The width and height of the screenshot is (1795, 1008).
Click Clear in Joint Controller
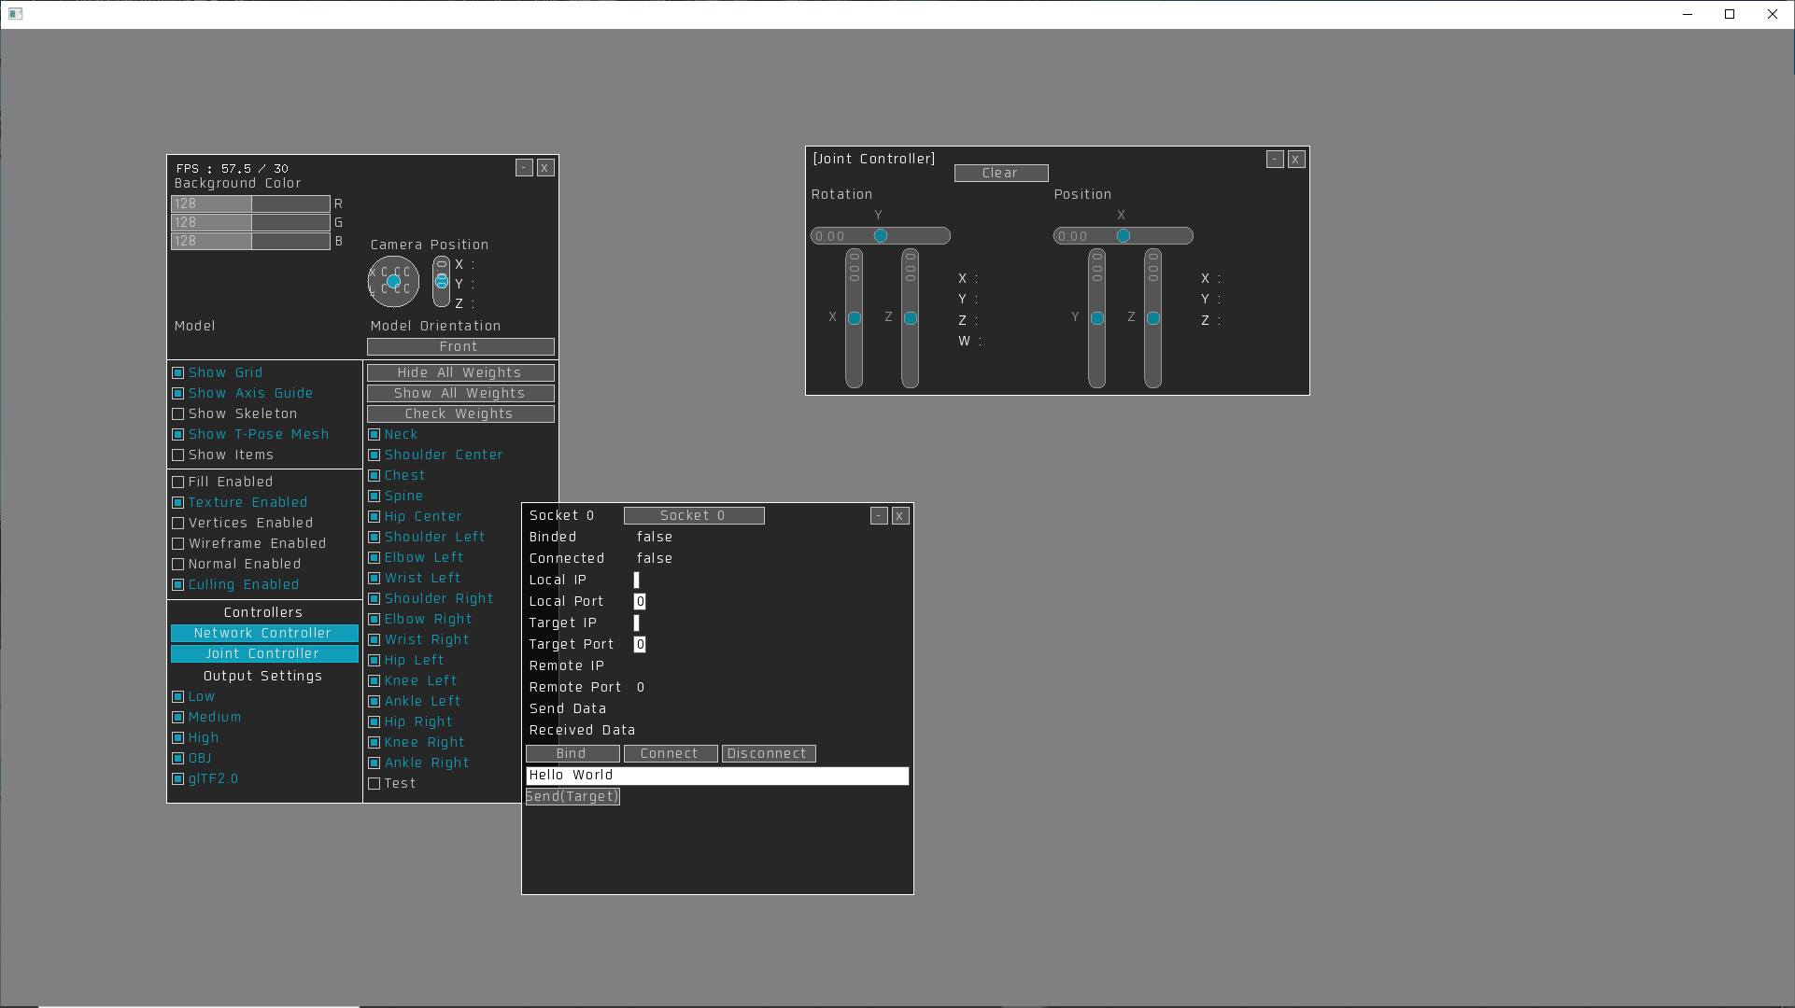pos(1001,174)
